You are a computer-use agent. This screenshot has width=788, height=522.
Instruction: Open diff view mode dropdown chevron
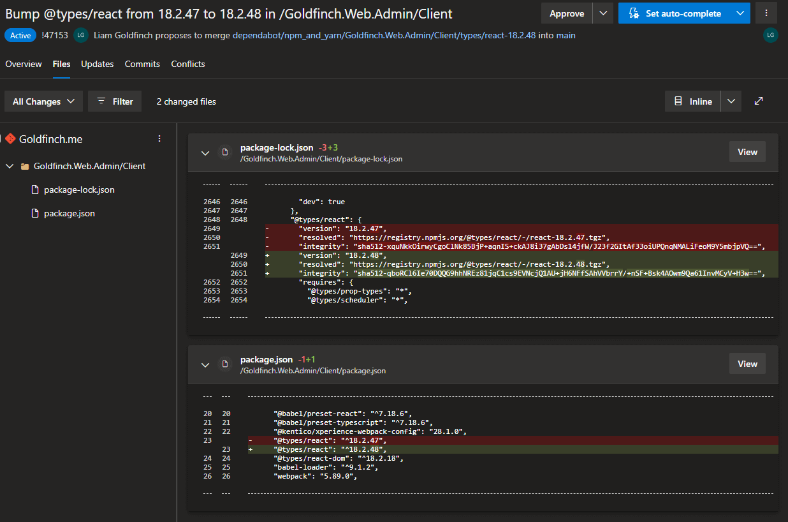pyautogui.click(x=731, y=101)
